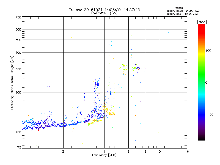
Task: Click the x-axis label "6"
Action: (x=128, y=152)
